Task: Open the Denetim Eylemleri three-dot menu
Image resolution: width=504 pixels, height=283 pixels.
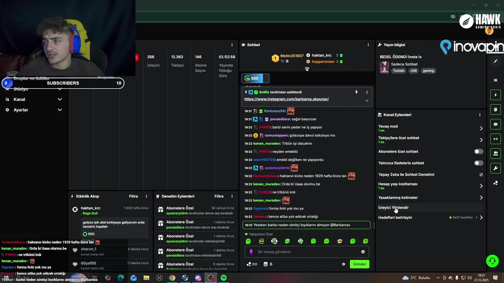Action: pyautogui.click(x=232, y=196)
